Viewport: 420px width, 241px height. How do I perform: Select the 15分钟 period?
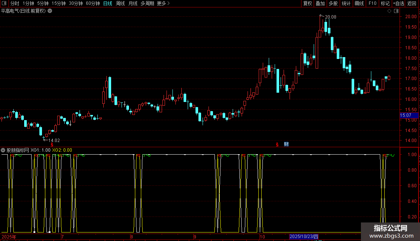59,3
